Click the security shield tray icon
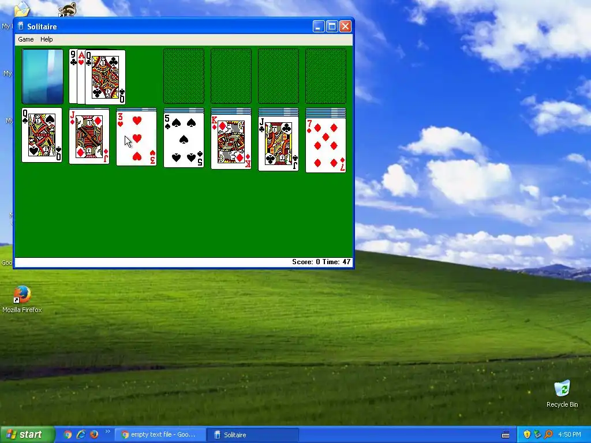591x443 pixels. (527, 434)
